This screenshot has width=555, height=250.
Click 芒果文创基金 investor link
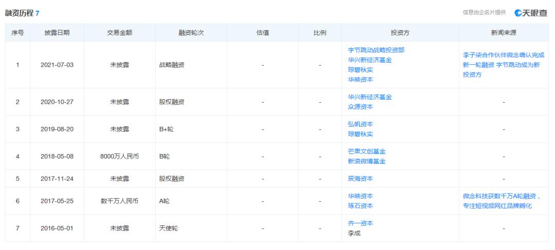(367, 152)
